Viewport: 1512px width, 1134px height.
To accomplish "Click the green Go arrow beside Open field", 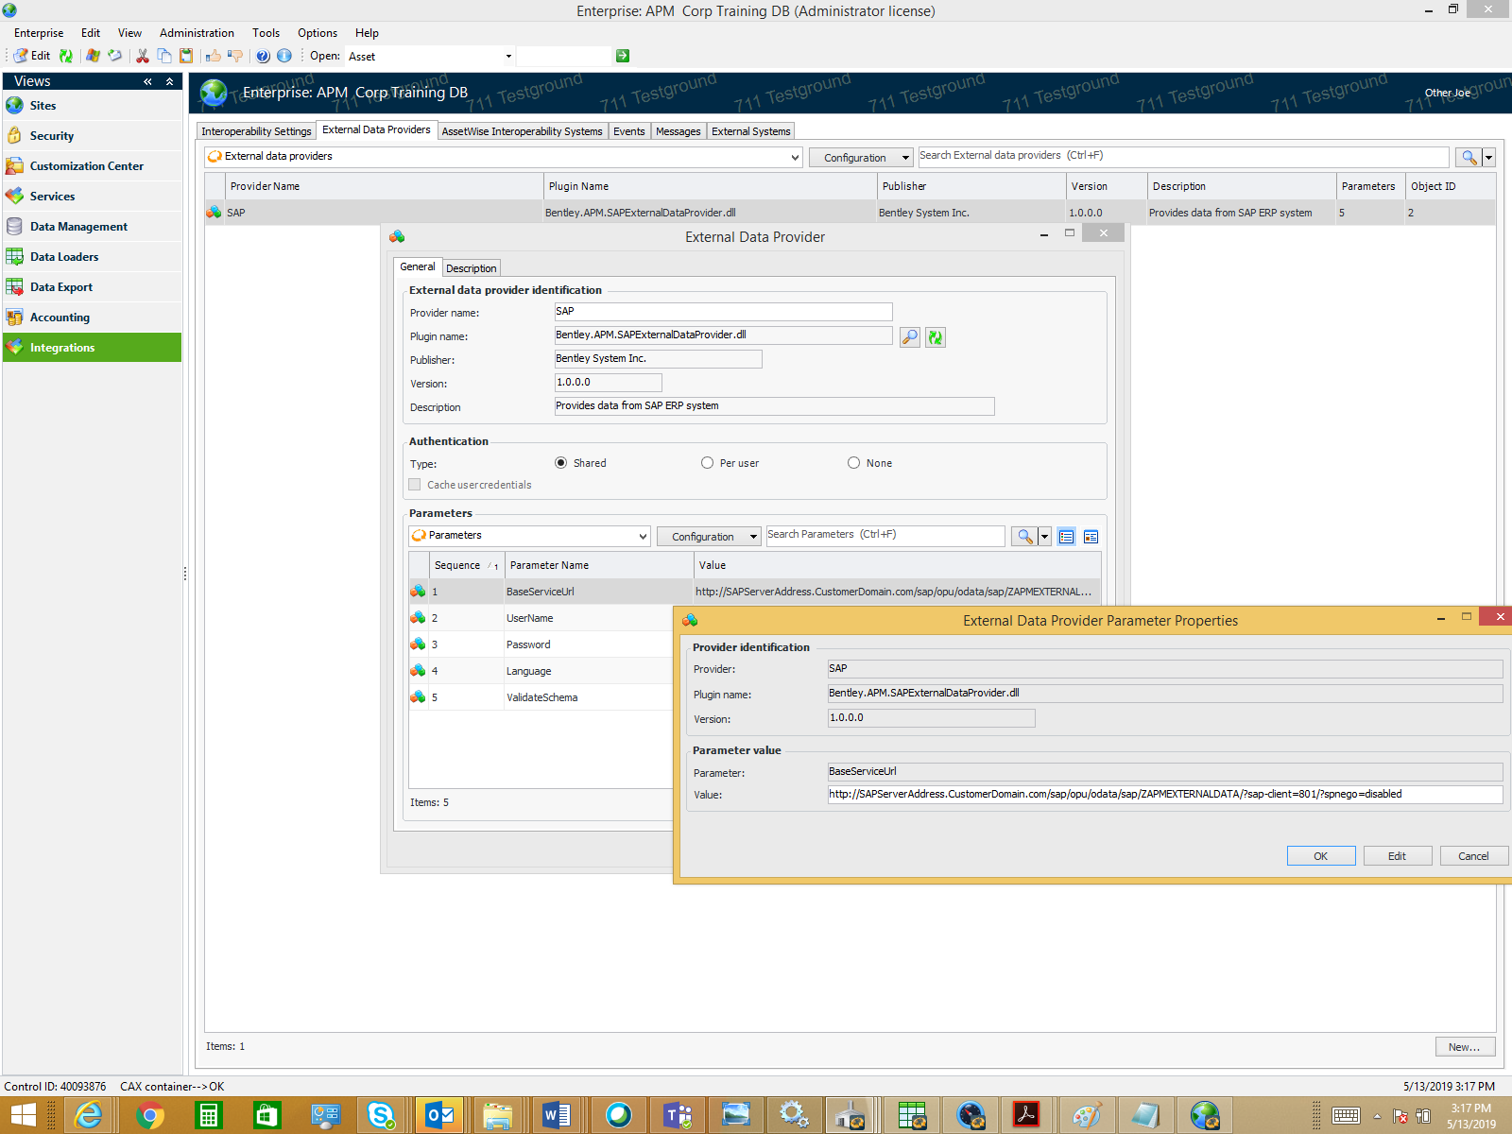I will pos(623,56).
